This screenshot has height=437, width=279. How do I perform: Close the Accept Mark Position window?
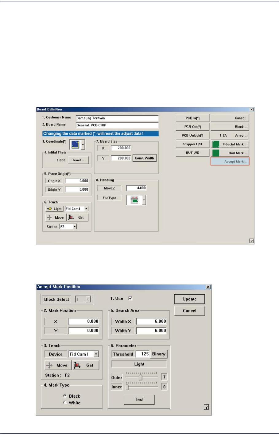pyautogui.click(x=208, y=287)
